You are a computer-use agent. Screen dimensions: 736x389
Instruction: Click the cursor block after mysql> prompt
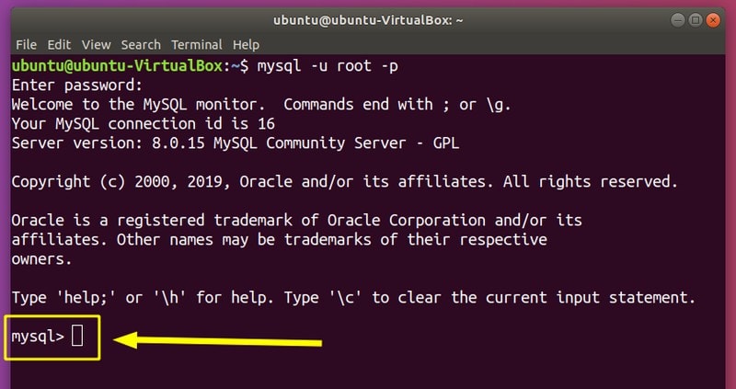point(77,337)
